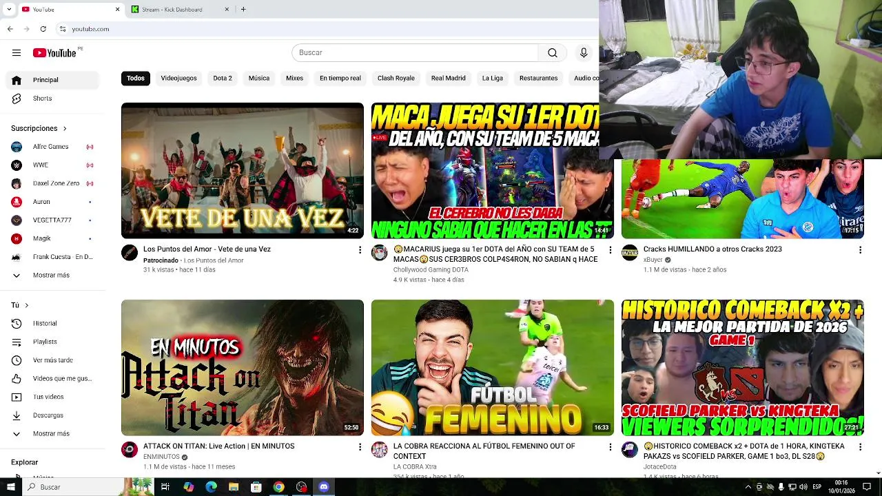
Task: Open Historial in the sidebar
Action: tap(52, 324)
